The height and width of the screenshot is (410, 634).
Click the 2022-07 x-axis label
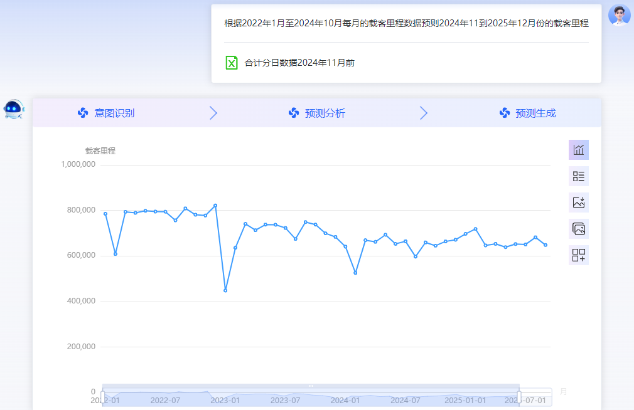(x=165, y=401)
